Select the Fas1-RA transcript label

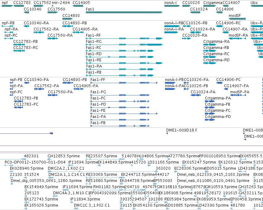94,66
